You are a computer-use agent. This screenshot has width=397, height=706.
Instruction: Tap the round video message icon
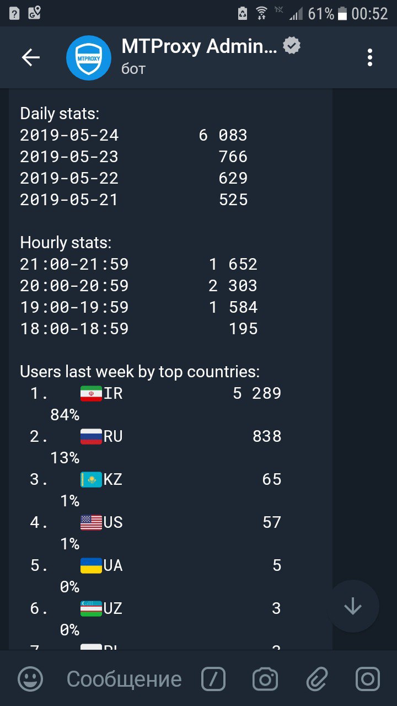point(367,679)
